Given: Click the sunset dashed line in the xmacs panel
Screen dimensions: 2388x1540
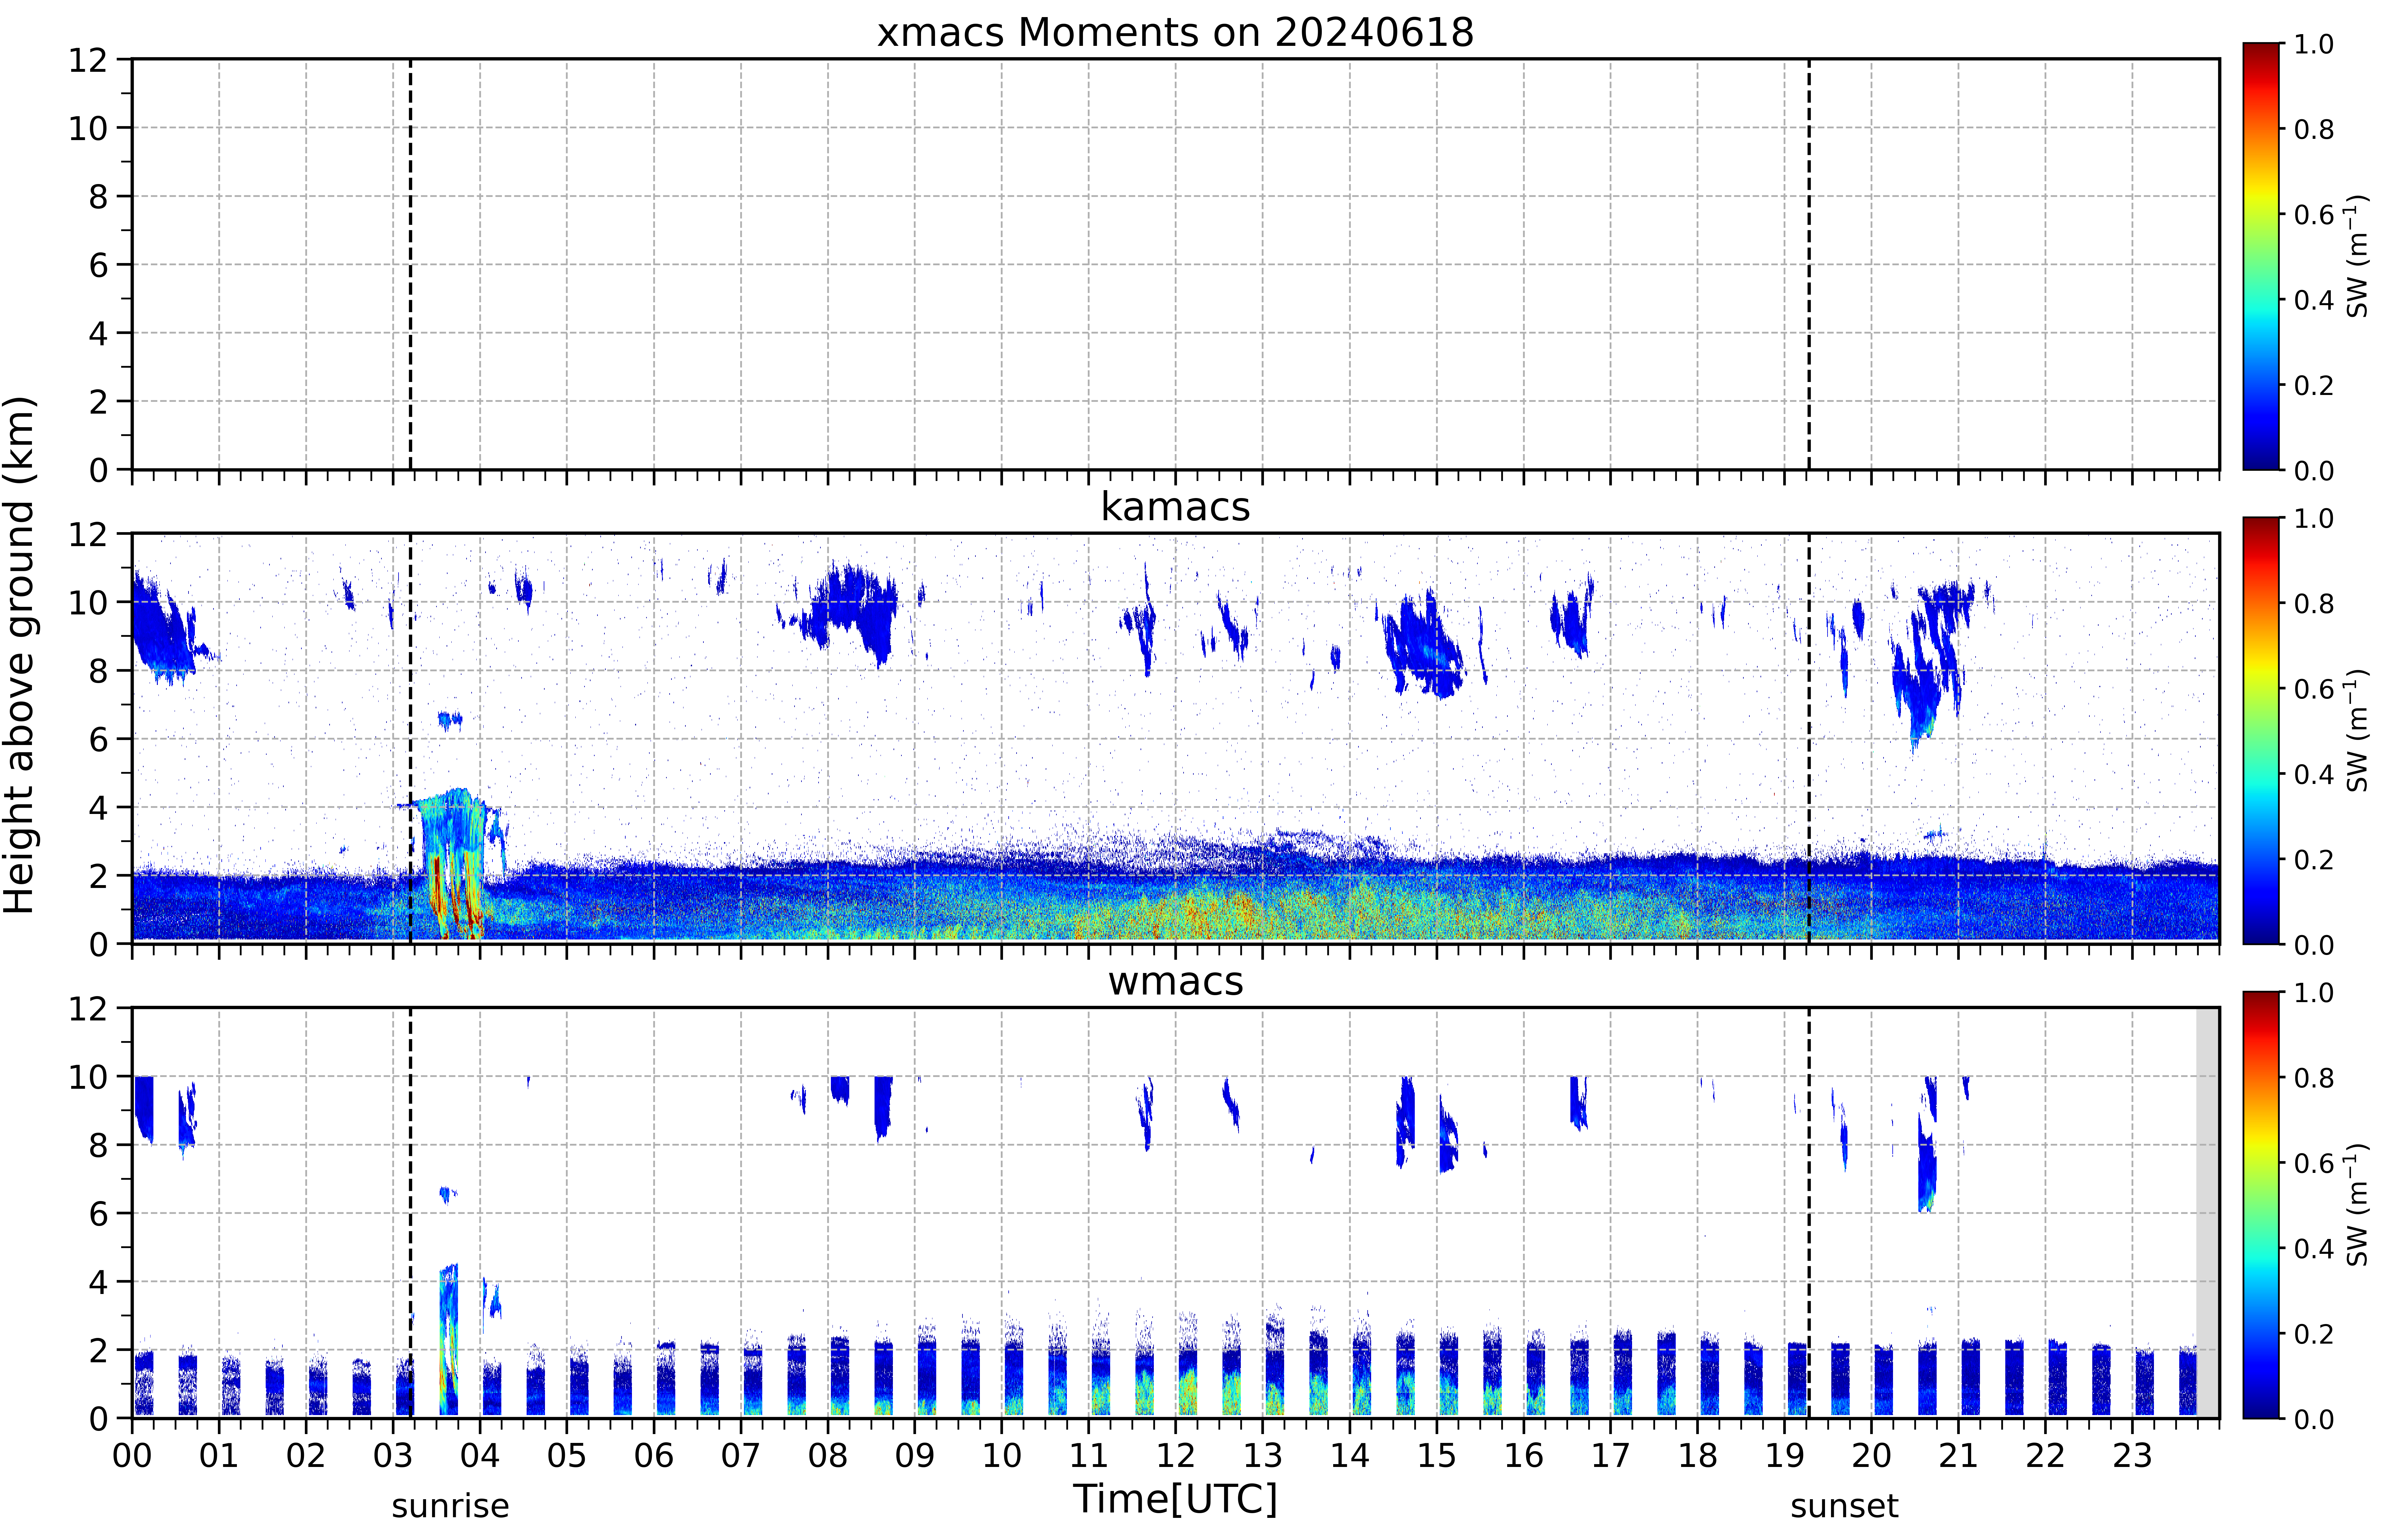Looking at the screenshot, I should point(1809,264).
